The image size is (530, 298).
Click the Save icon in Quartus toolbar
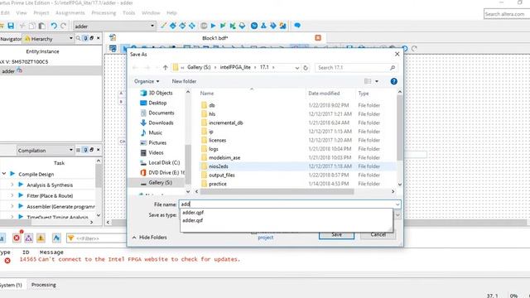pyautogui.click(x=11, y=26)
